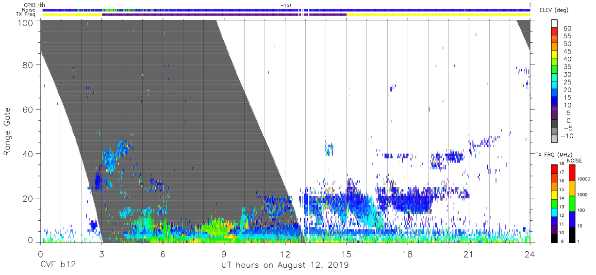Click x-axis tick label '18'

(x=408, y=254)
